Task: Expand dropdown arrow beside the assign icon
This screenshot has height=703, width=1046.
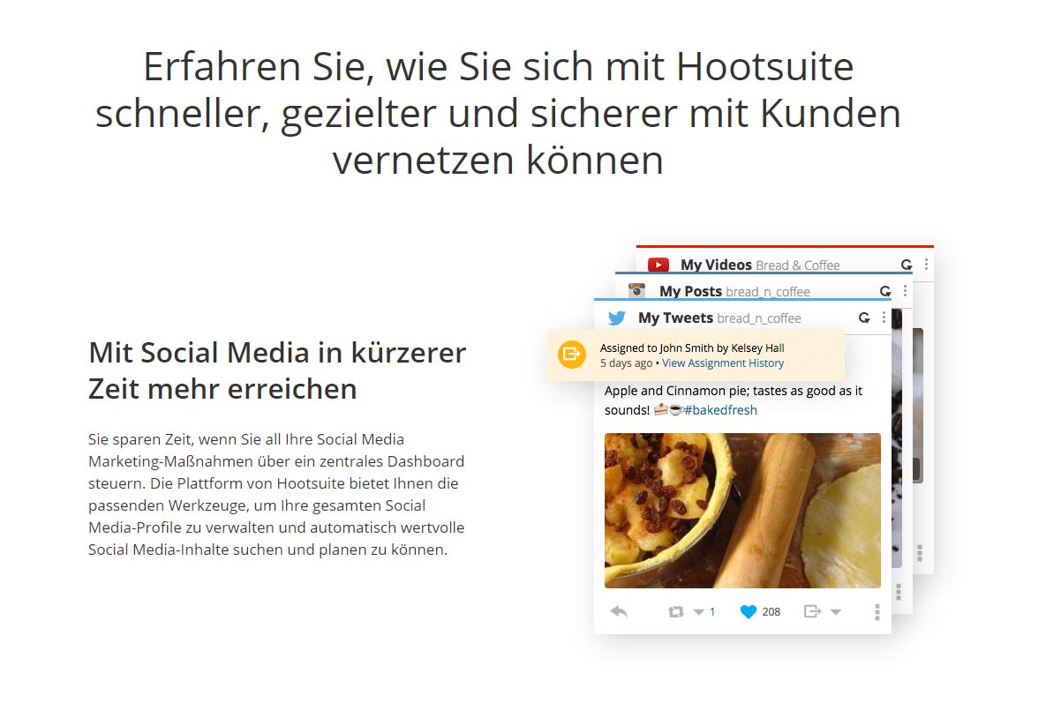Action: (836, 612)
